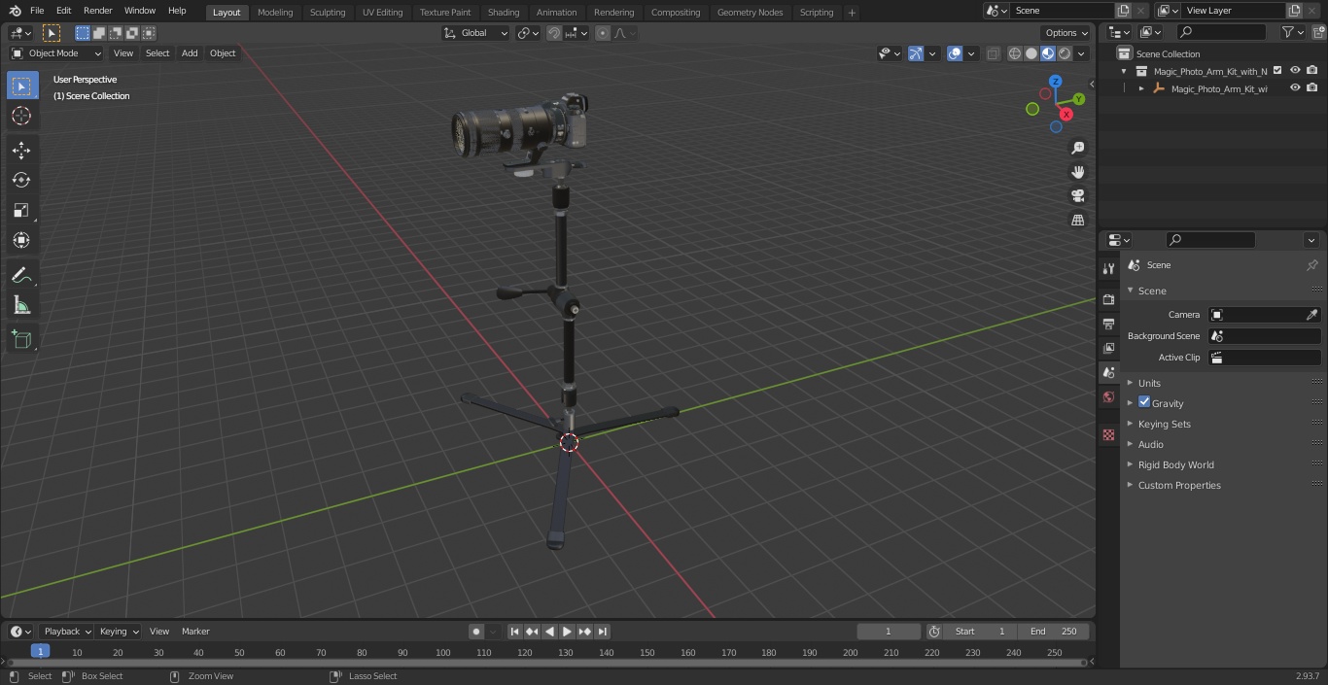The height and width of the screenshot is (685, 1328).
Task: Select the Measure tool
Action: point(21,305)
